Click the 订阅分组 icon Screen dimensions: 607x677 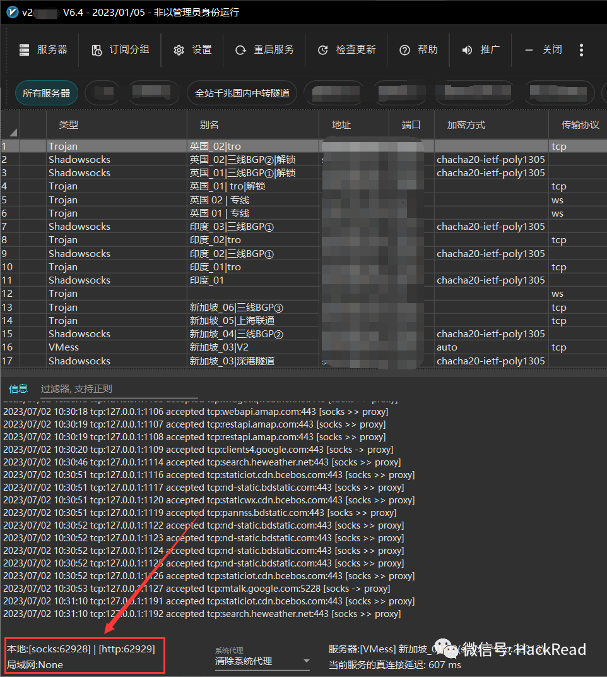pos(97,51)
